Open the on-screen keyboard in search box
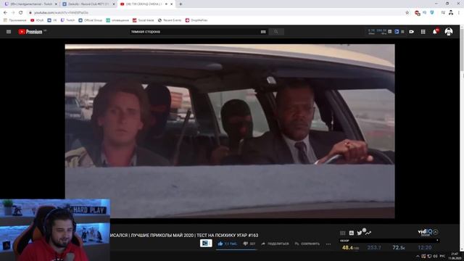The image size is (464, 261). pos(263,32)
